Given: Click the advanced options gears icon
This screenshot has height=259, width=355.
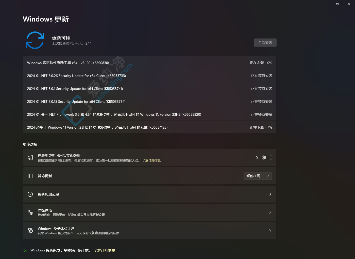Looking at the screenshot, I should point(30,212).
